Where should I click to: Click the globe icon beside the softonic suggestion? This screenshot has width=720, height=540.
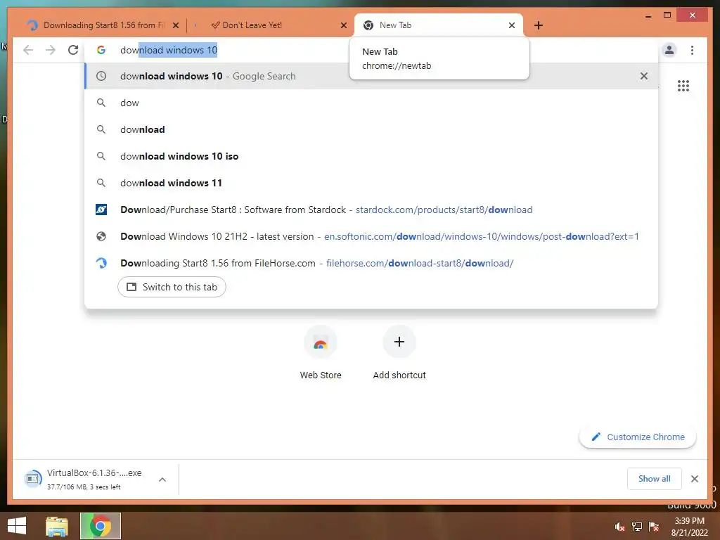click(x=101, y=236)
